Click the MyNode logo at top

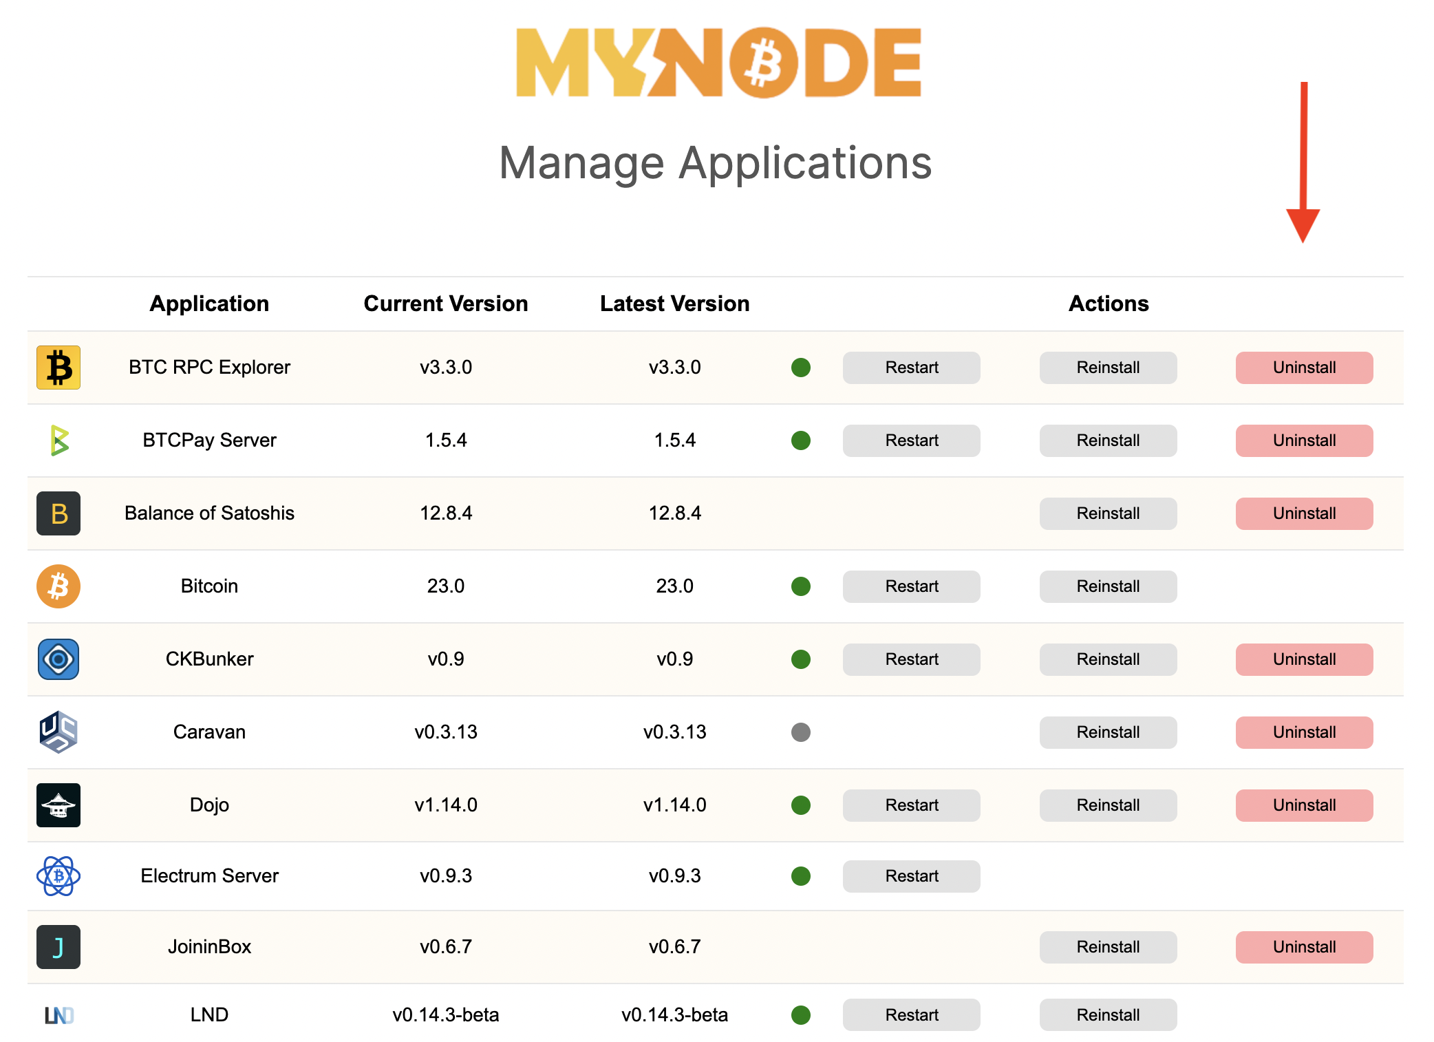point(718,63)
